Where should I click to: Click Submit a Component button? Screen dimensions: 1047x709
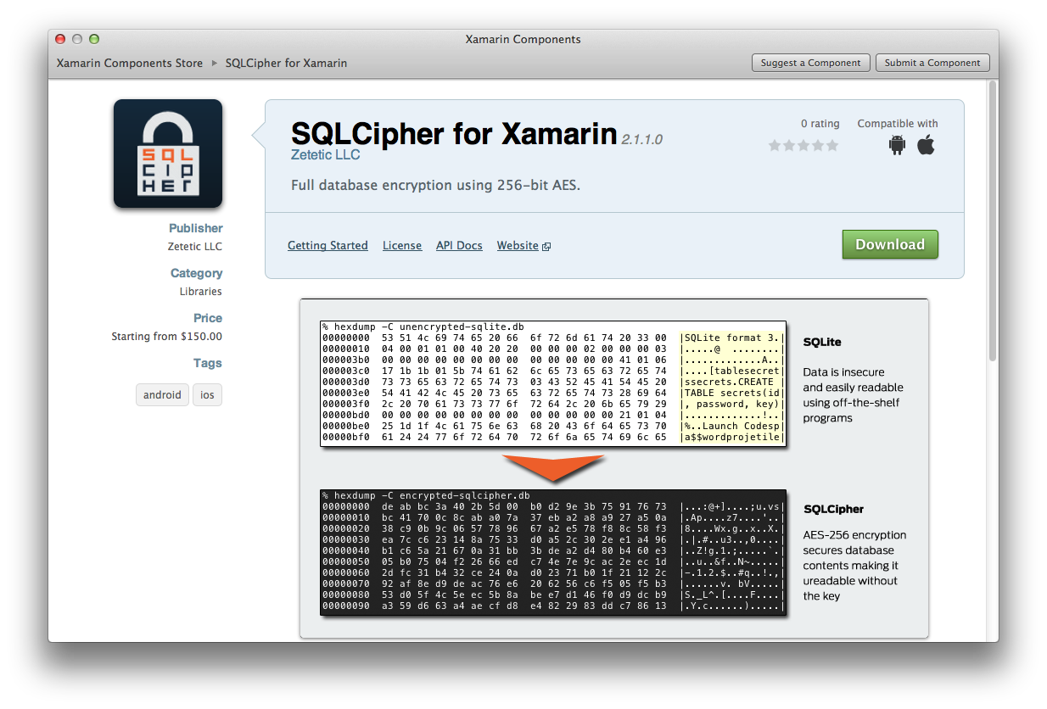(932, 63)
